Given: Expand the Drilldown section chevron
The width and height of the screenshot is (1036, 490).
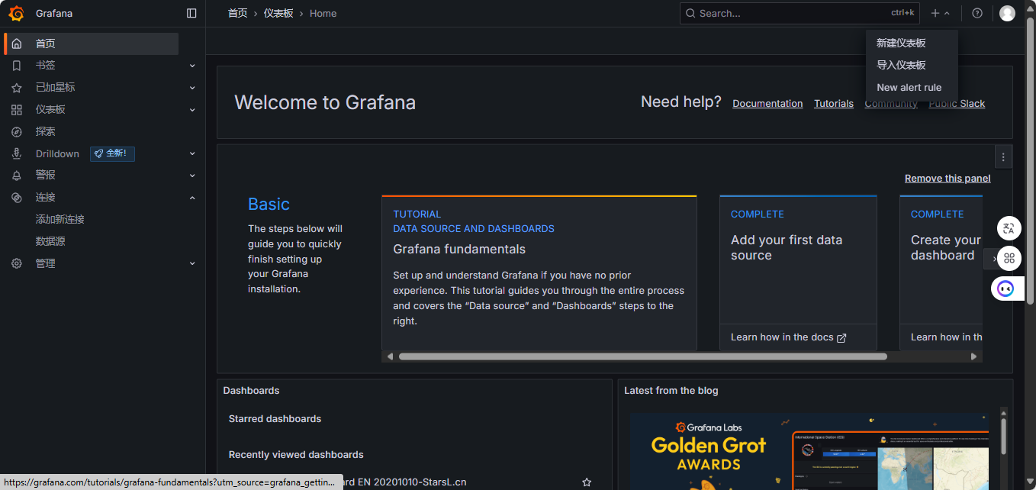Looking at the screenshot, I should point(192,153).
